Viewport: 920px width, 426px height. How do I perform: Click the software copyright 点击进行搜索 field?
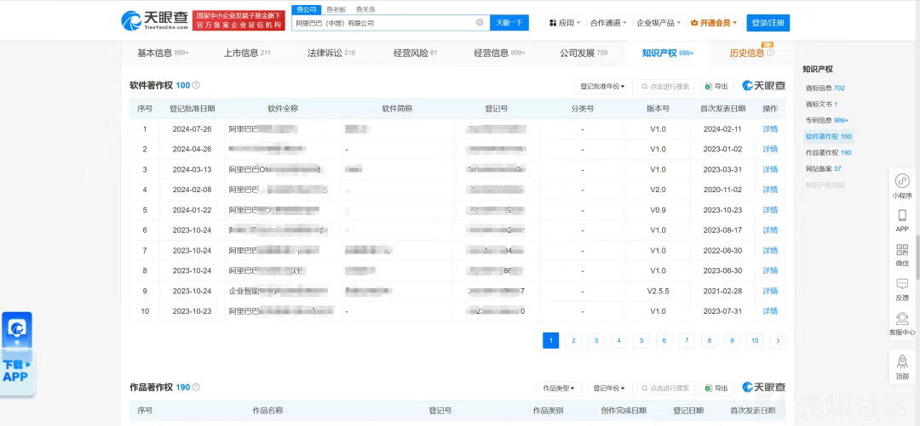pos(666,86)
